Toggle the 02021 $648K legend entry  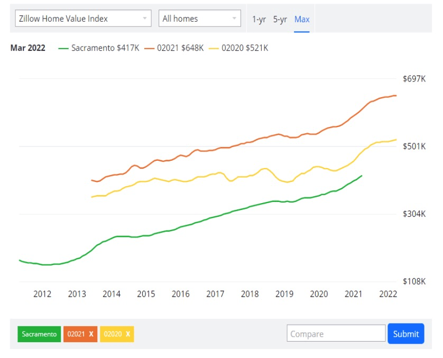180,48
